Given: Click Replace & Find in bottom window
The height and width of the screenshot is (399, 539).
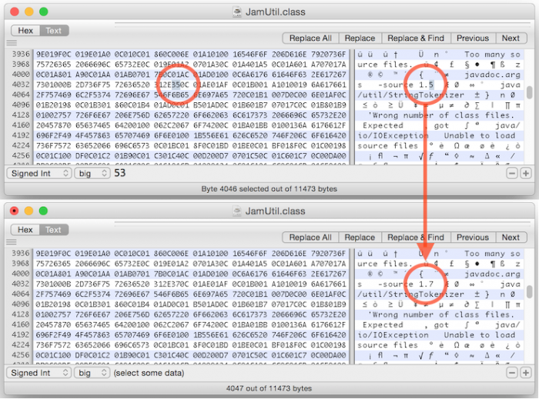Looking at the screenshot, I should [416, 238].
